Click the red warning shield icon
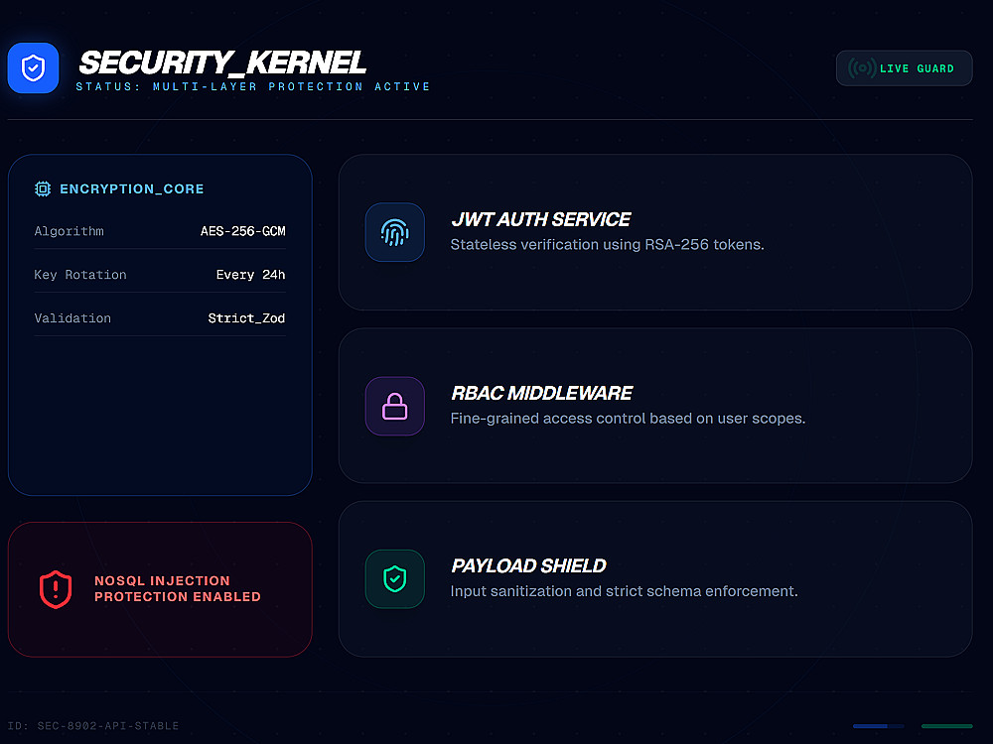993x744 pixels. 56,589
